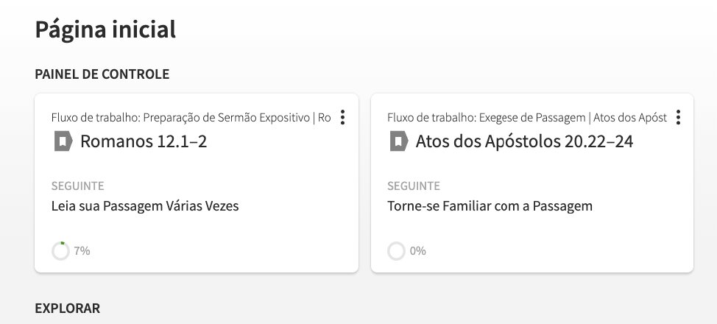
Task: Click the 7% progress percentage text
Action: pyautogui.click(x=82, y=251)
